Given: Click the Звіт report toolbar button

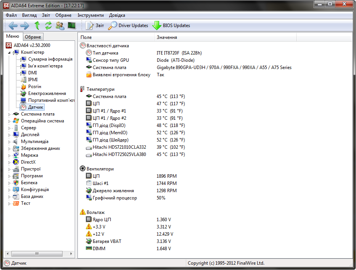Looking at the screenshot, I should (x=95, y=26).
